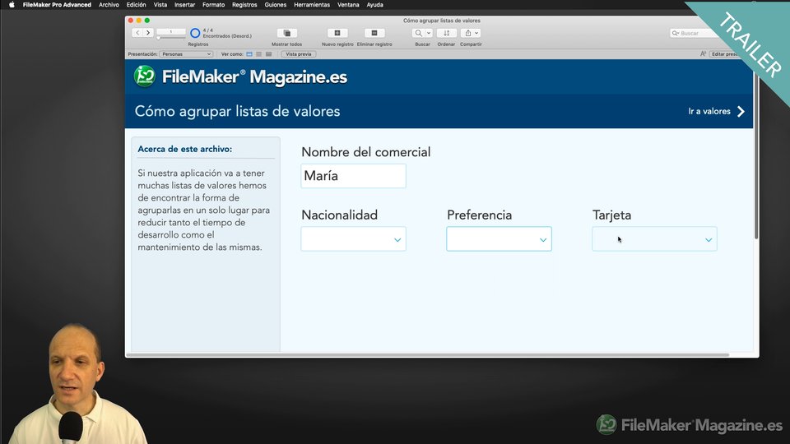The image size is (790, 444).
Task: Click the horizontal scrollbar at window bottom
Action: [428, 355]
